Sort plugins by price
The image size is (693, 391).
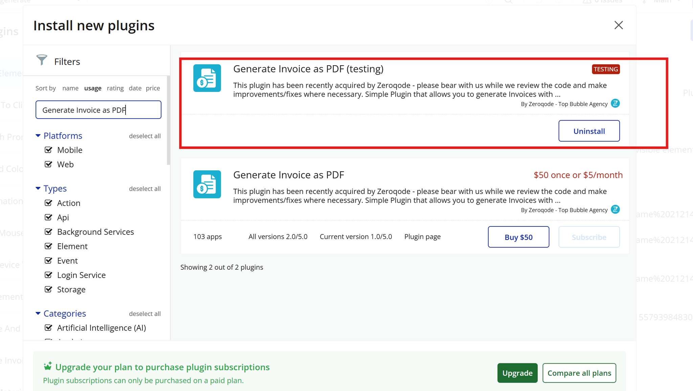153,88
